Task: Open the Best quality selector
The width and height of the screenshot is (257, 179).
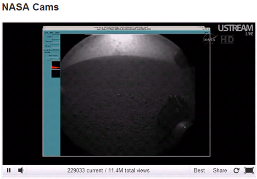Action: [199, 170]
